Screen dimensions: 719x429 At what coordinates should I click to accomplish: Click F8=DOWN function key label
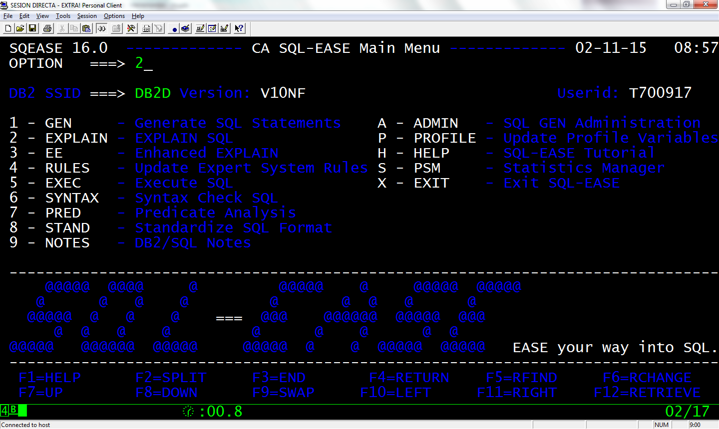point(166,393)
